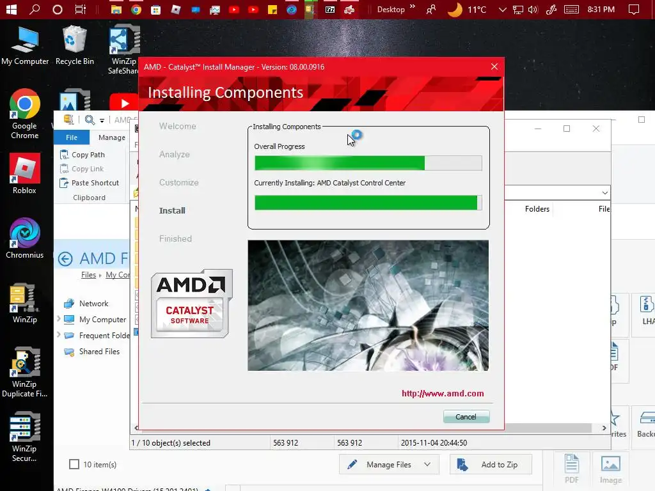Open the WinZip quick access dropdown arrow
This screenshot has width=655, height=491.
tap(102, 121)
